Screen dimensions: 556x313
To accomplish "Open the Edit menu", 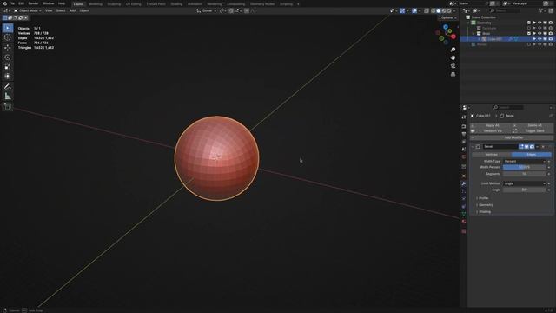I will [x=21, y=3].
